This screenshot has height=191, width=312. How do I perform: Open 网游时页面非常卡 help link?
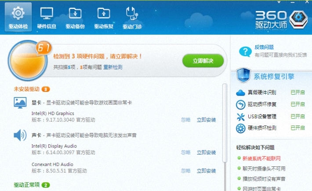tap(261, 189)
